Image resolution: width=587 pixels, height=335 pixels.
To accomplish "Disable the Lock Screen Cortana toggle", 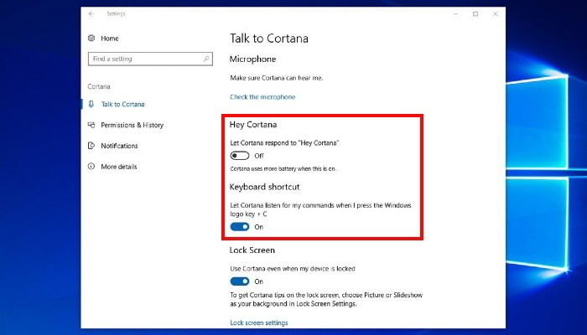I will (240, 281).
